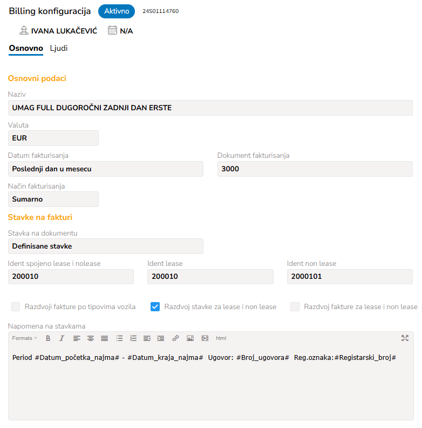Viewport: 422px width, 428px height.
Task: Switch to the Ljudi tab
Action: click(x=59, y=48)
